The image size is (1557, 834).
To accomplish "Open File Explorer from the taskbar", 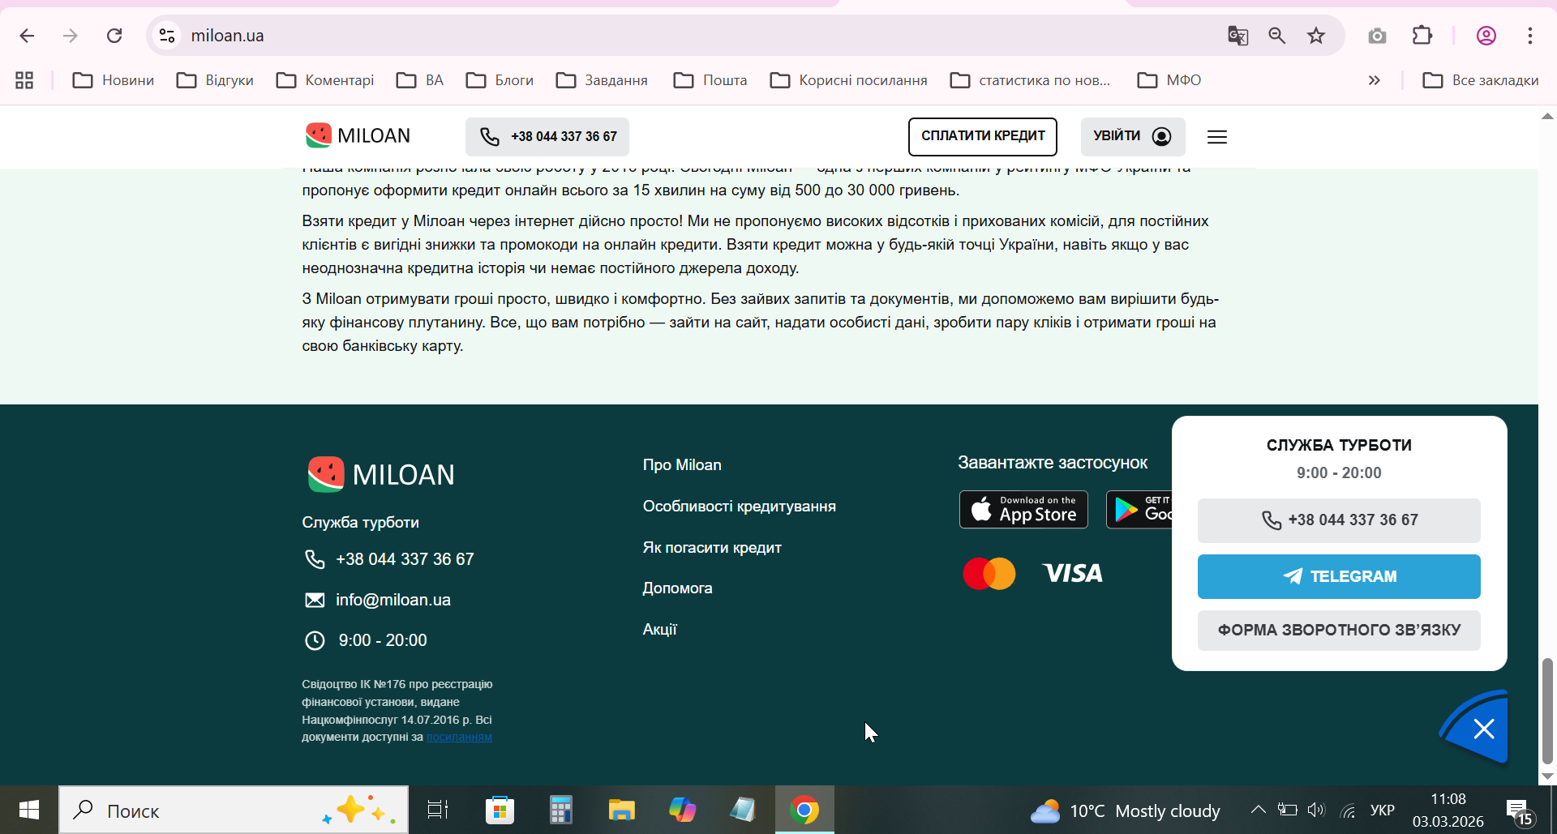I will [621, 810].
